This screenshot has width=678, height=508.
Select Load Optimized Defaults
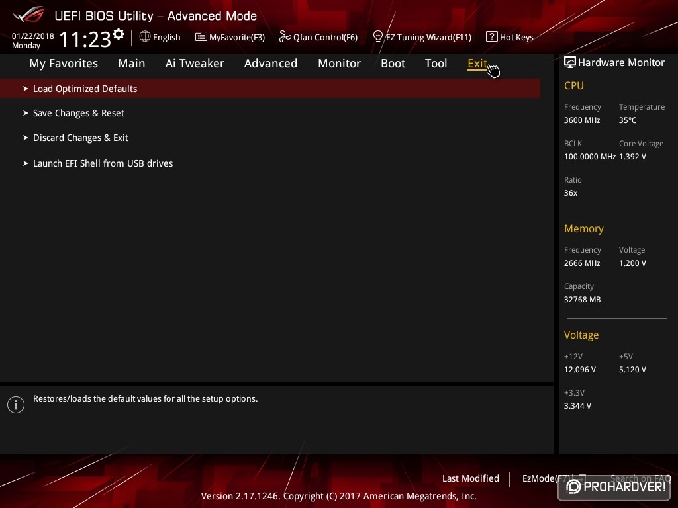pyautogui.click(x=270, y=89)
